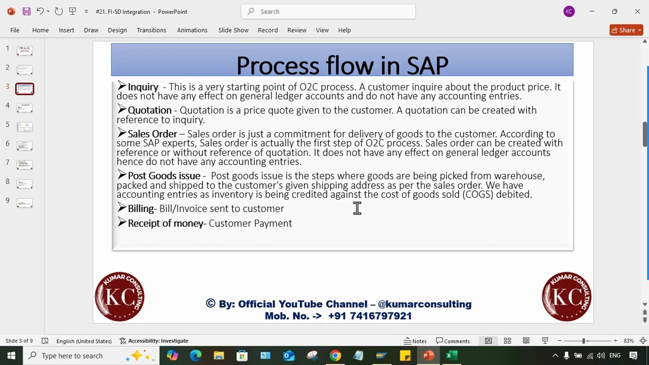Click the spell check icon in status bar

(45, 341)
